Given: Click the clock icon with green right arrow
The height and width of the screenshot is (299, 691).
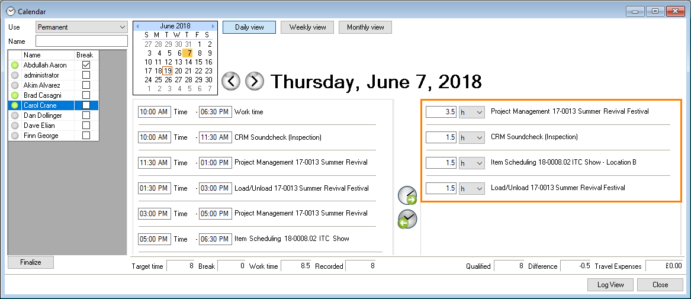Looking at the screenshot, I should coord(407,195).
